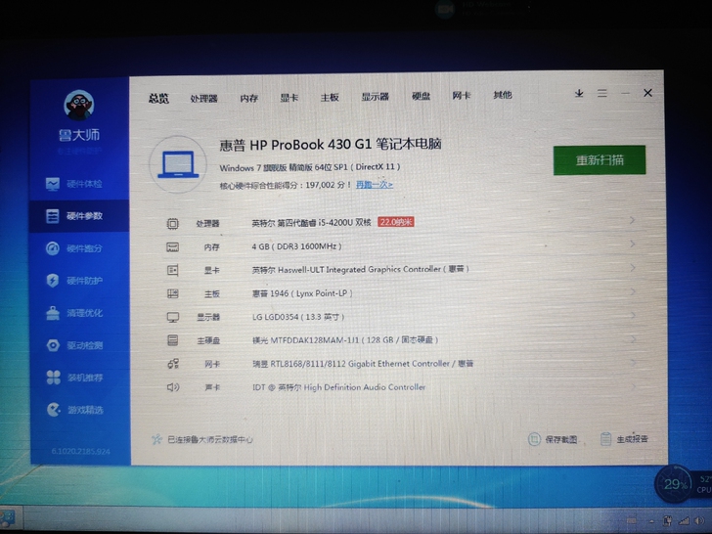Switch to the 其他 tab
This screenshot has height=534, width=712.
pyautogui.click(x=503, y=95)
